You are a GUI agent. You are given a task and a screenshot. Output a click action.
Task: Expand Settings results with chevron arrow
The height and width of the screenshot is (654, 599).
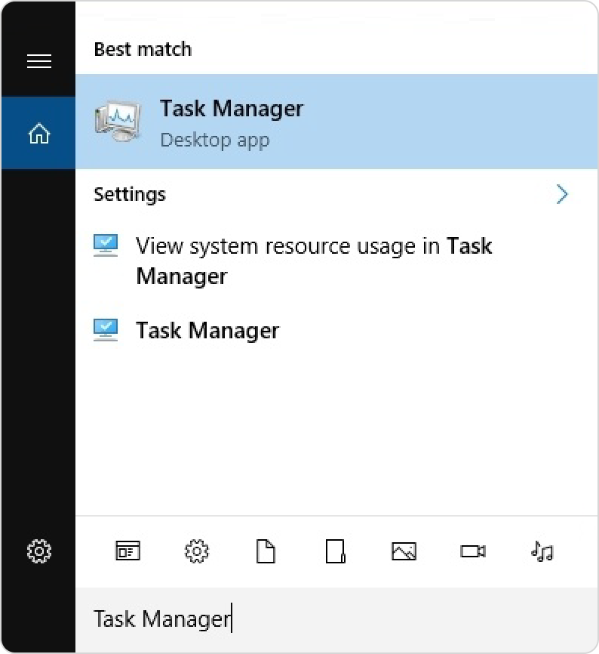pos(562,194)
